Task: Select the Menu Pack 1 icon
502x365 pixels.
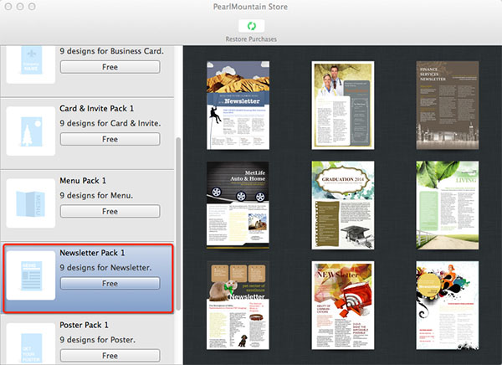Action: coord(31,202)
